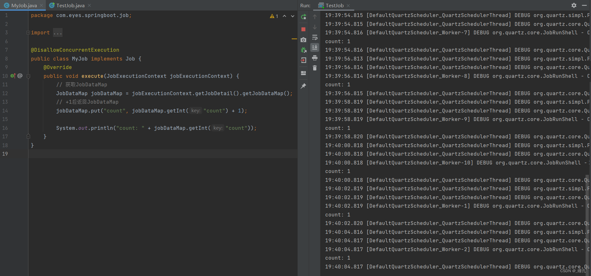Rerun TestJob with the green rerun icon

pos(303,17)
